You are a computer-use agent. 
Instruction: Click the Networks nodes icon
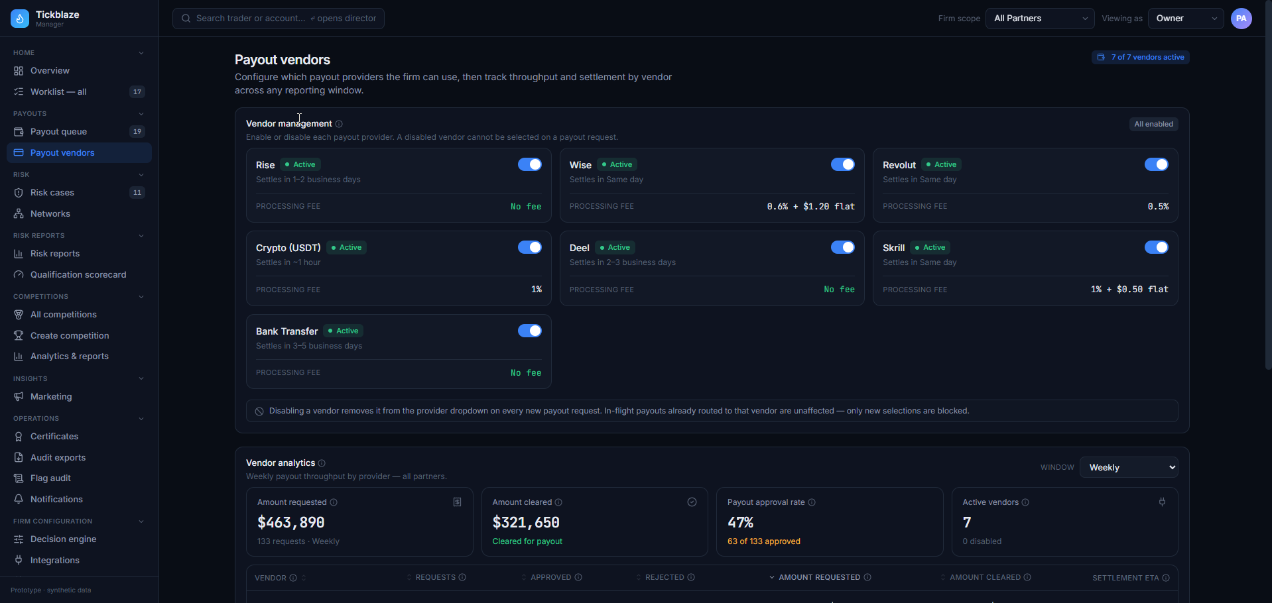pyautogui.click(x=19, y=214)
